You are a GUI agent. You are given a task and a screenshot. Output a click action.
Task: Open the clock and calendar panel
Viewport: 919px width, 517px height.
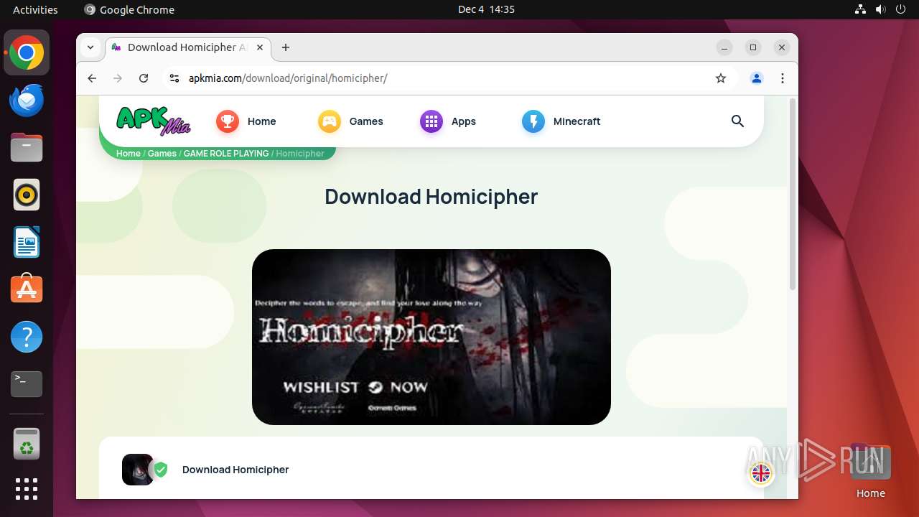(486, 9)
